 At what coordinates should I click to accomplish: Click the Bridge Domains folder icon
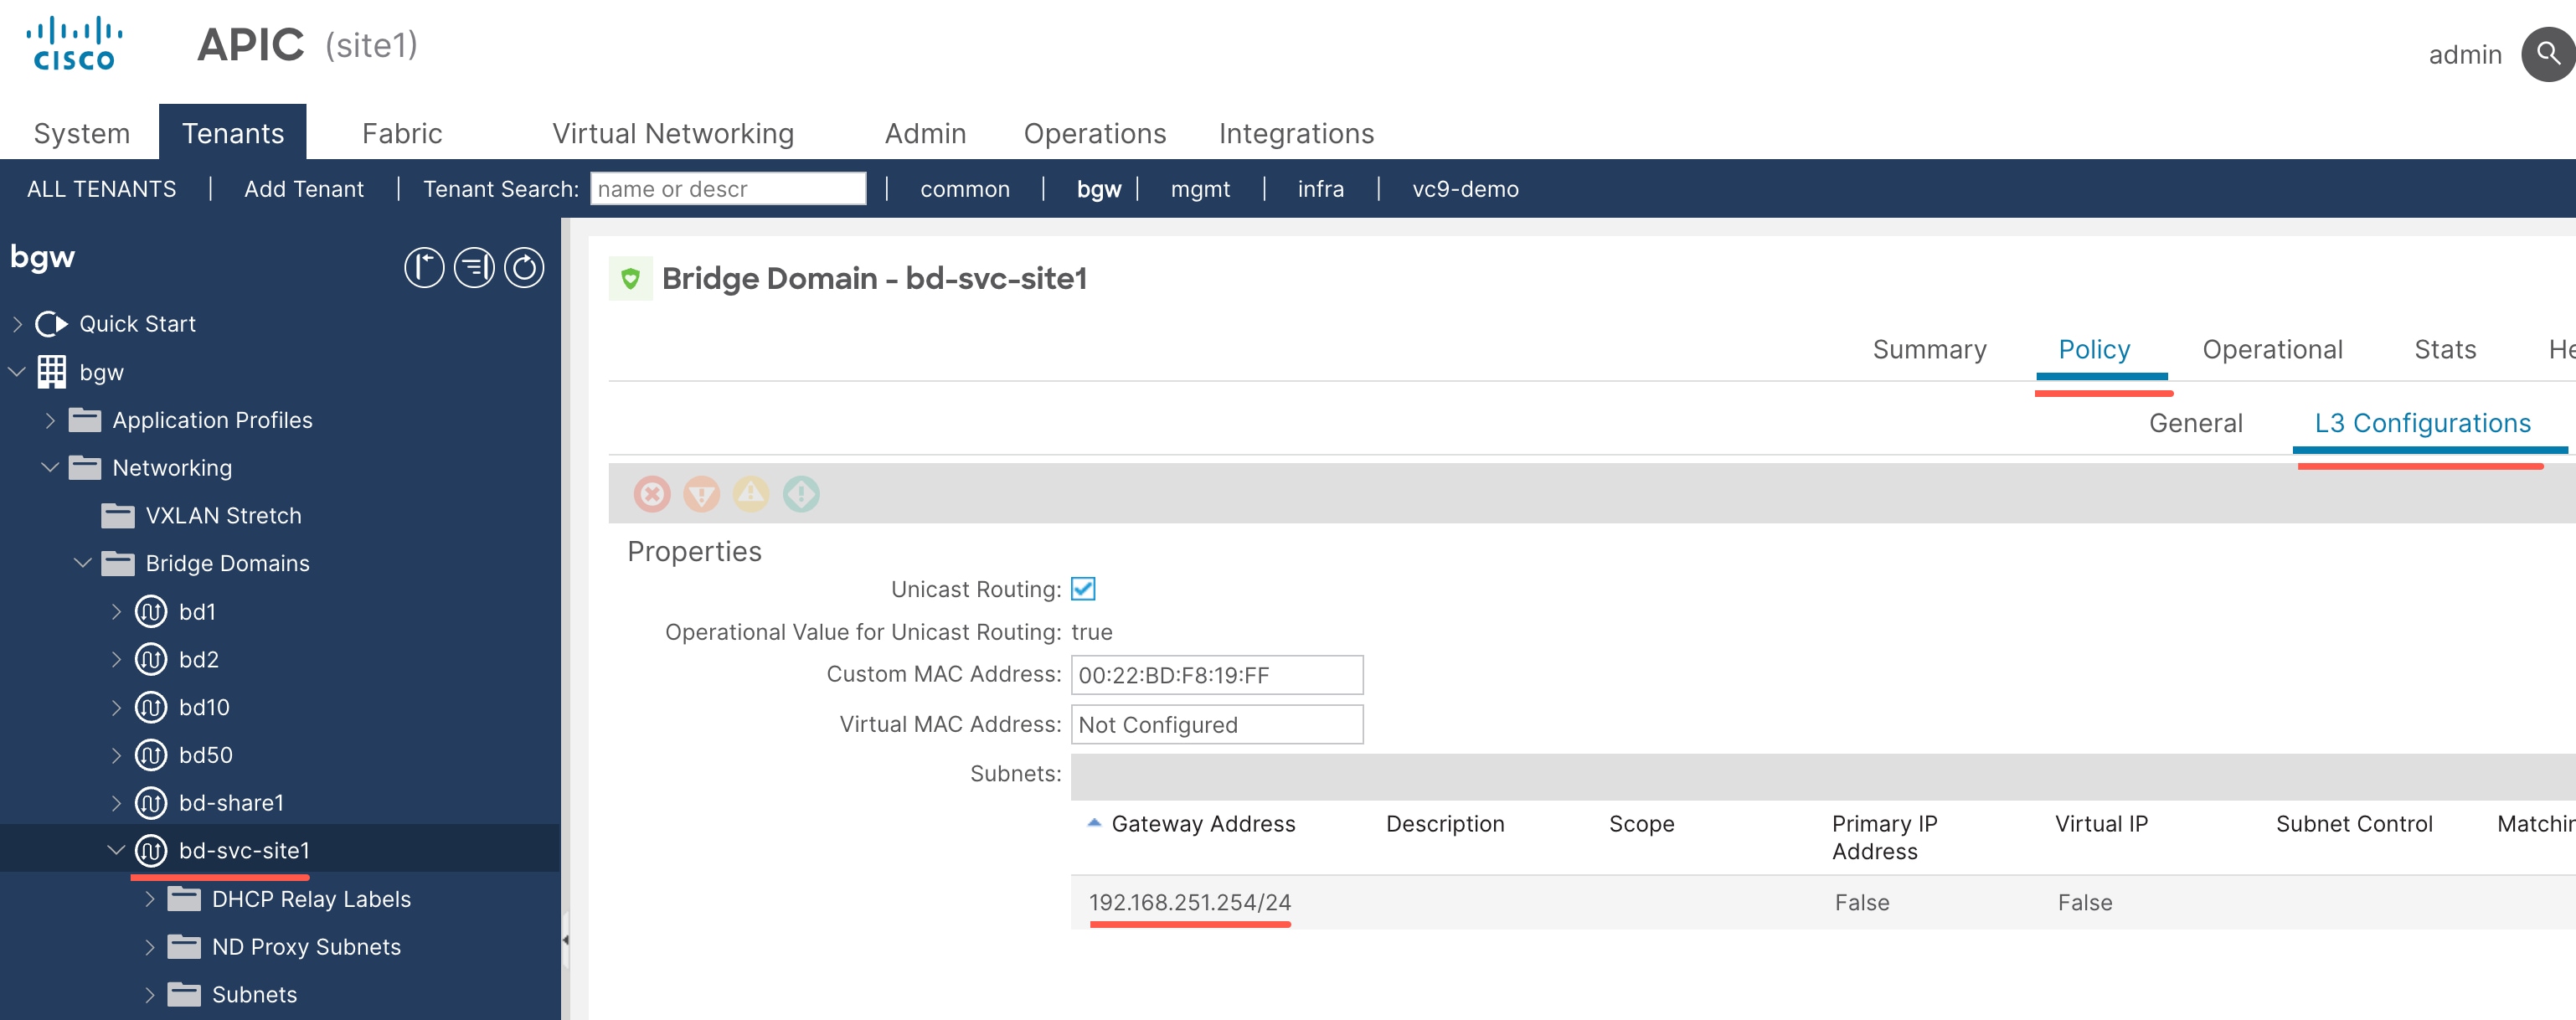(x=118, y=564)
